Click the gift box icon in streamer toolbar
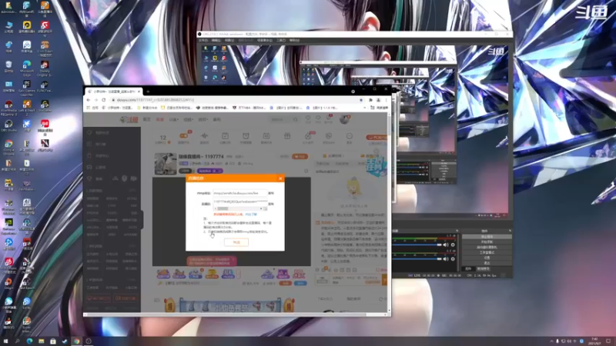 [287, 136]
